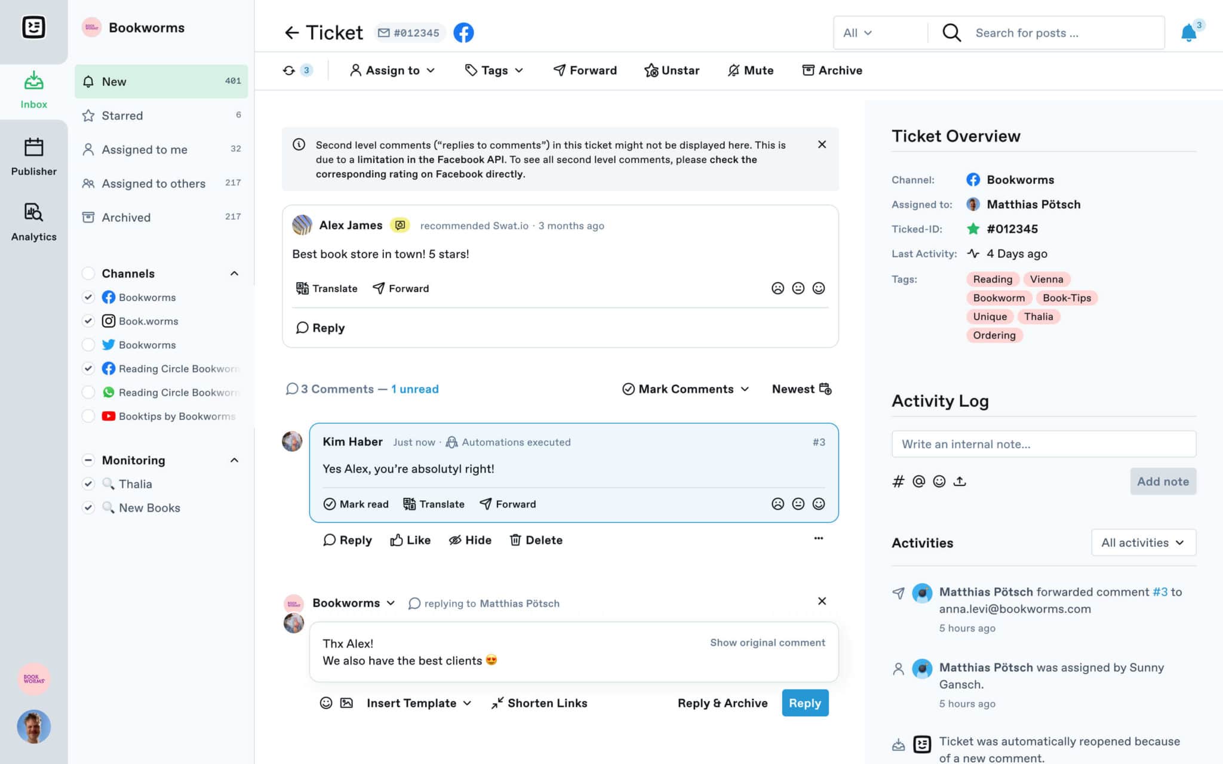Screen dimensions: 1223x764
Task: Open the Assigned to others folder
Action: tap(161, 184)
